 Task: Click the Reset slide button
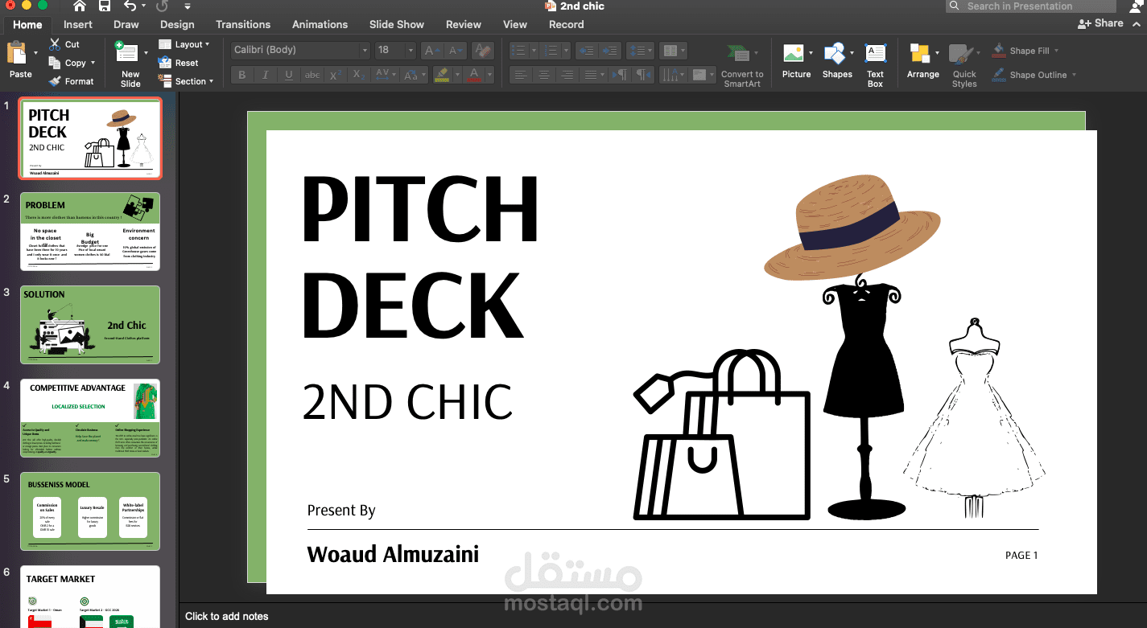tap(179, 63)
